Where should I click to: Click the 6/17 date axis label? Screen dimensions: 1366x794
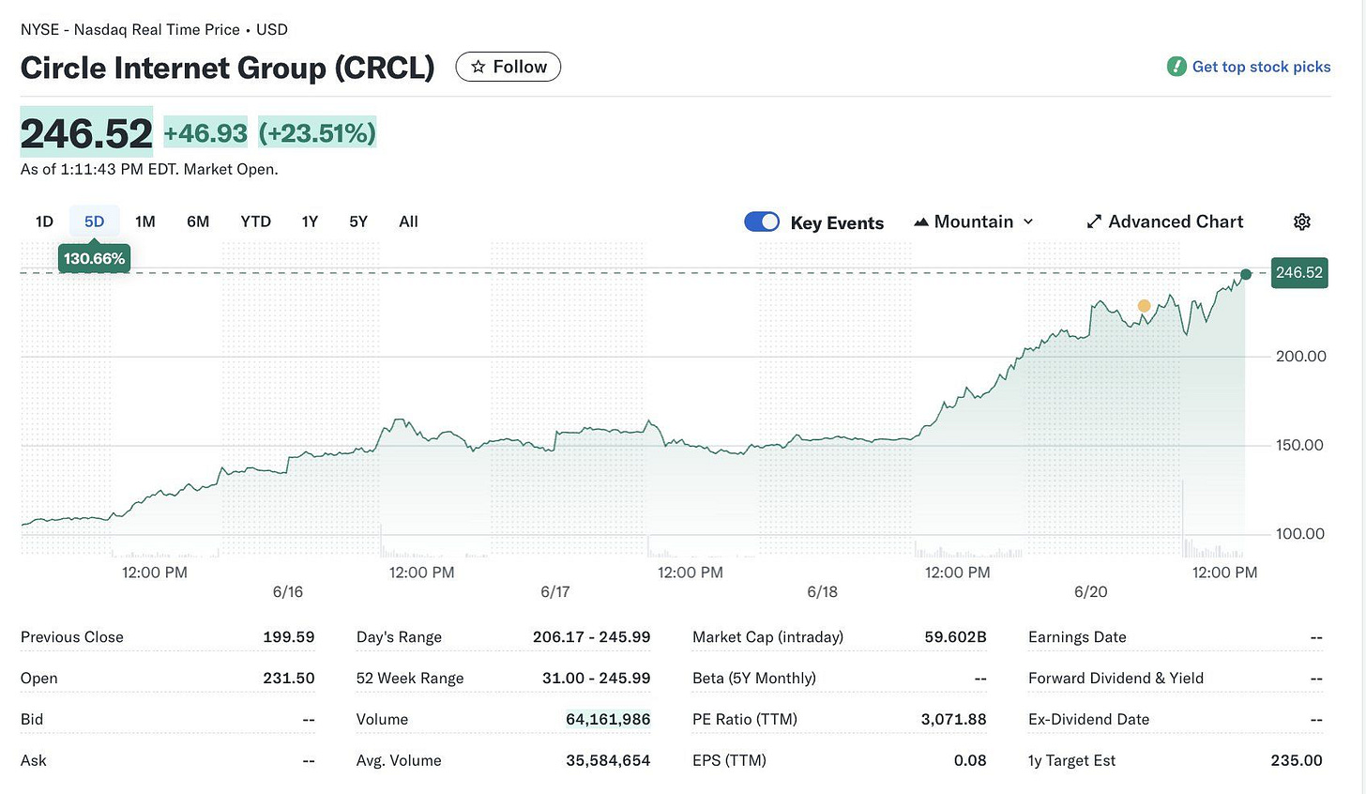tap(555, 592)
